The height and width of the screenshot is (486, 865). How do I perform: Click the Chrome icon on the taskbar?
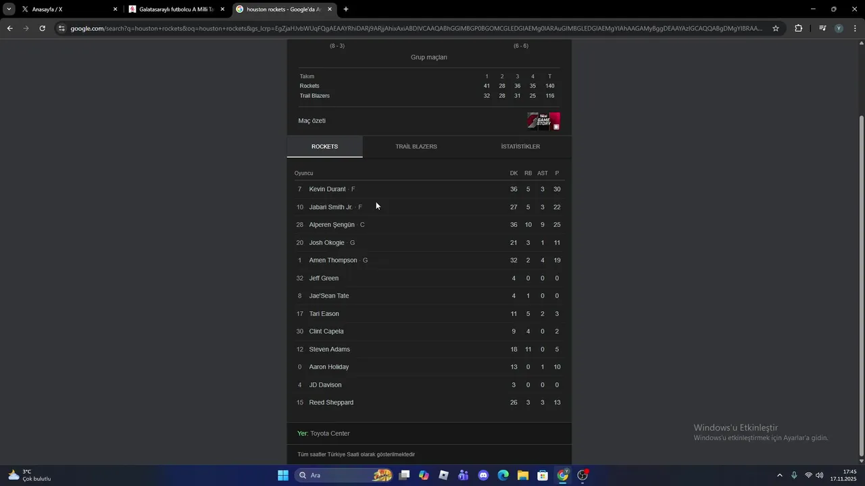click(563, 475)
